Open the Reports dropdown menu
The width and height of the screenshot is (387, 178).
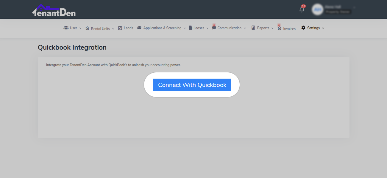(272, 28)
